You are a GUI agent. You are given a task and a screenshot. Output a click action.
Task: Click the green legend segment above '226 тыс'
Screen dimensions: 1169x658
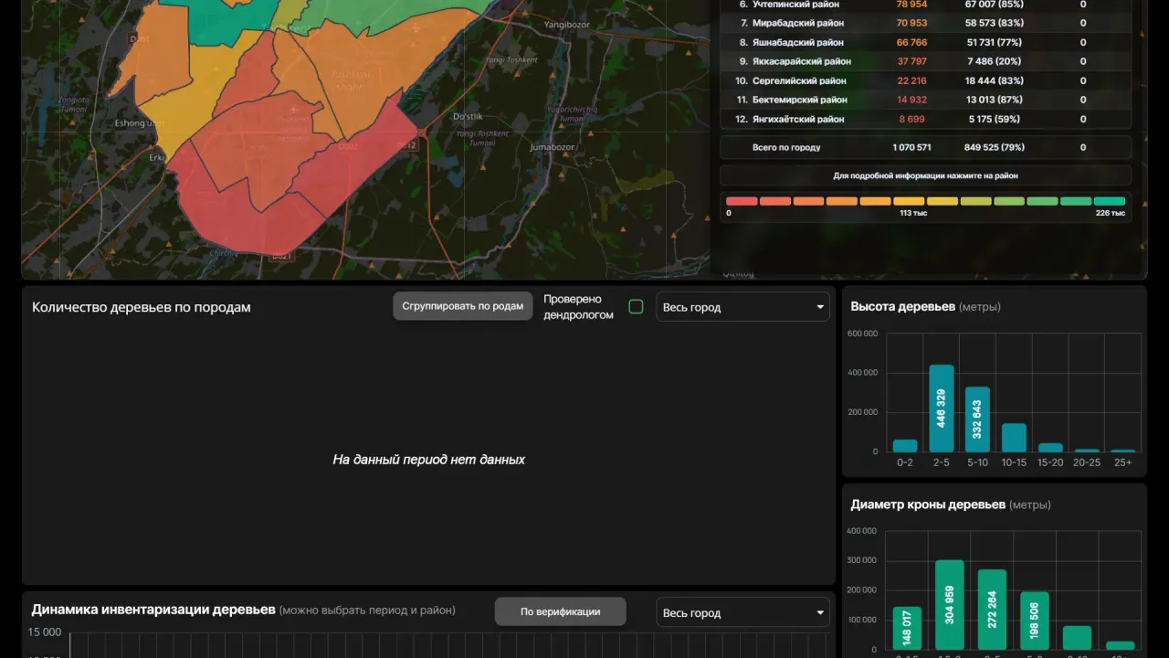[1110, 201]
